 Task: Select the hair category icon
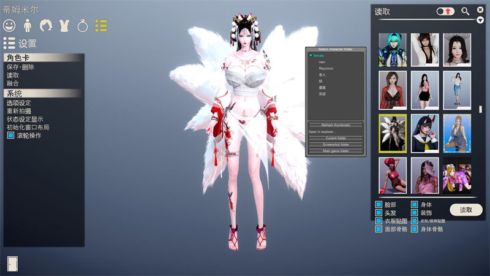point(46,26)
